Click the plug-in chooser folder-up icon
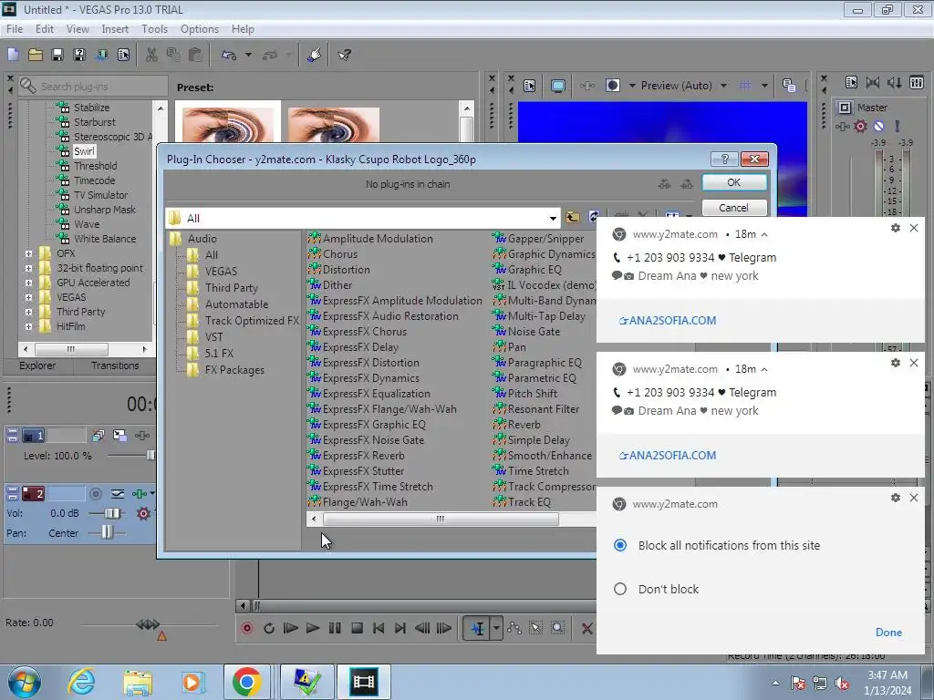Image resolution: width=934 pixels, height=700 pixels. pyautogui.click(x=573, y=217)
